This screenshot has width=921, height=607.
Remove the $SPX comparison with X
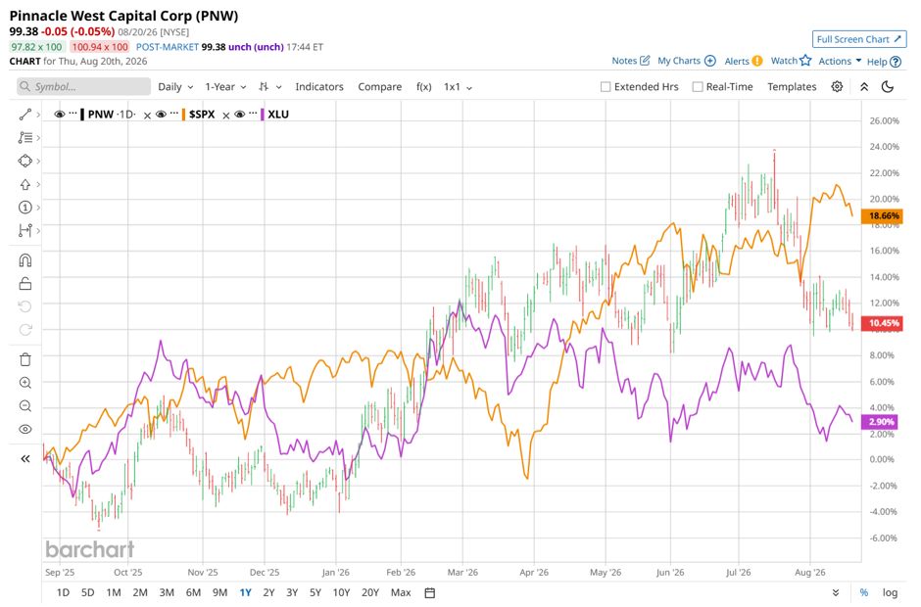(x=226, y=116)
